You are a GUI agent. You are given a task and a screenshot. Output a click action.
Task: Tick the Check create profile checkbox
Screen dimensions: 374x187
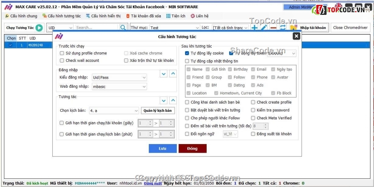253,102
